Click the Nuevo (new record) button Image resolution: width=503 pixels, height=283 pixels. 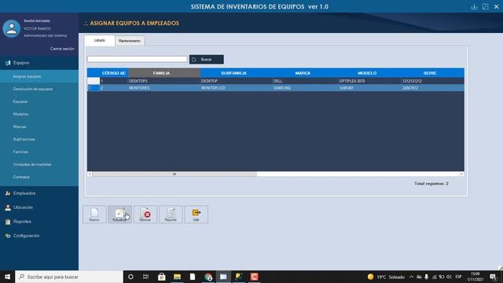(x=94, y=214)
